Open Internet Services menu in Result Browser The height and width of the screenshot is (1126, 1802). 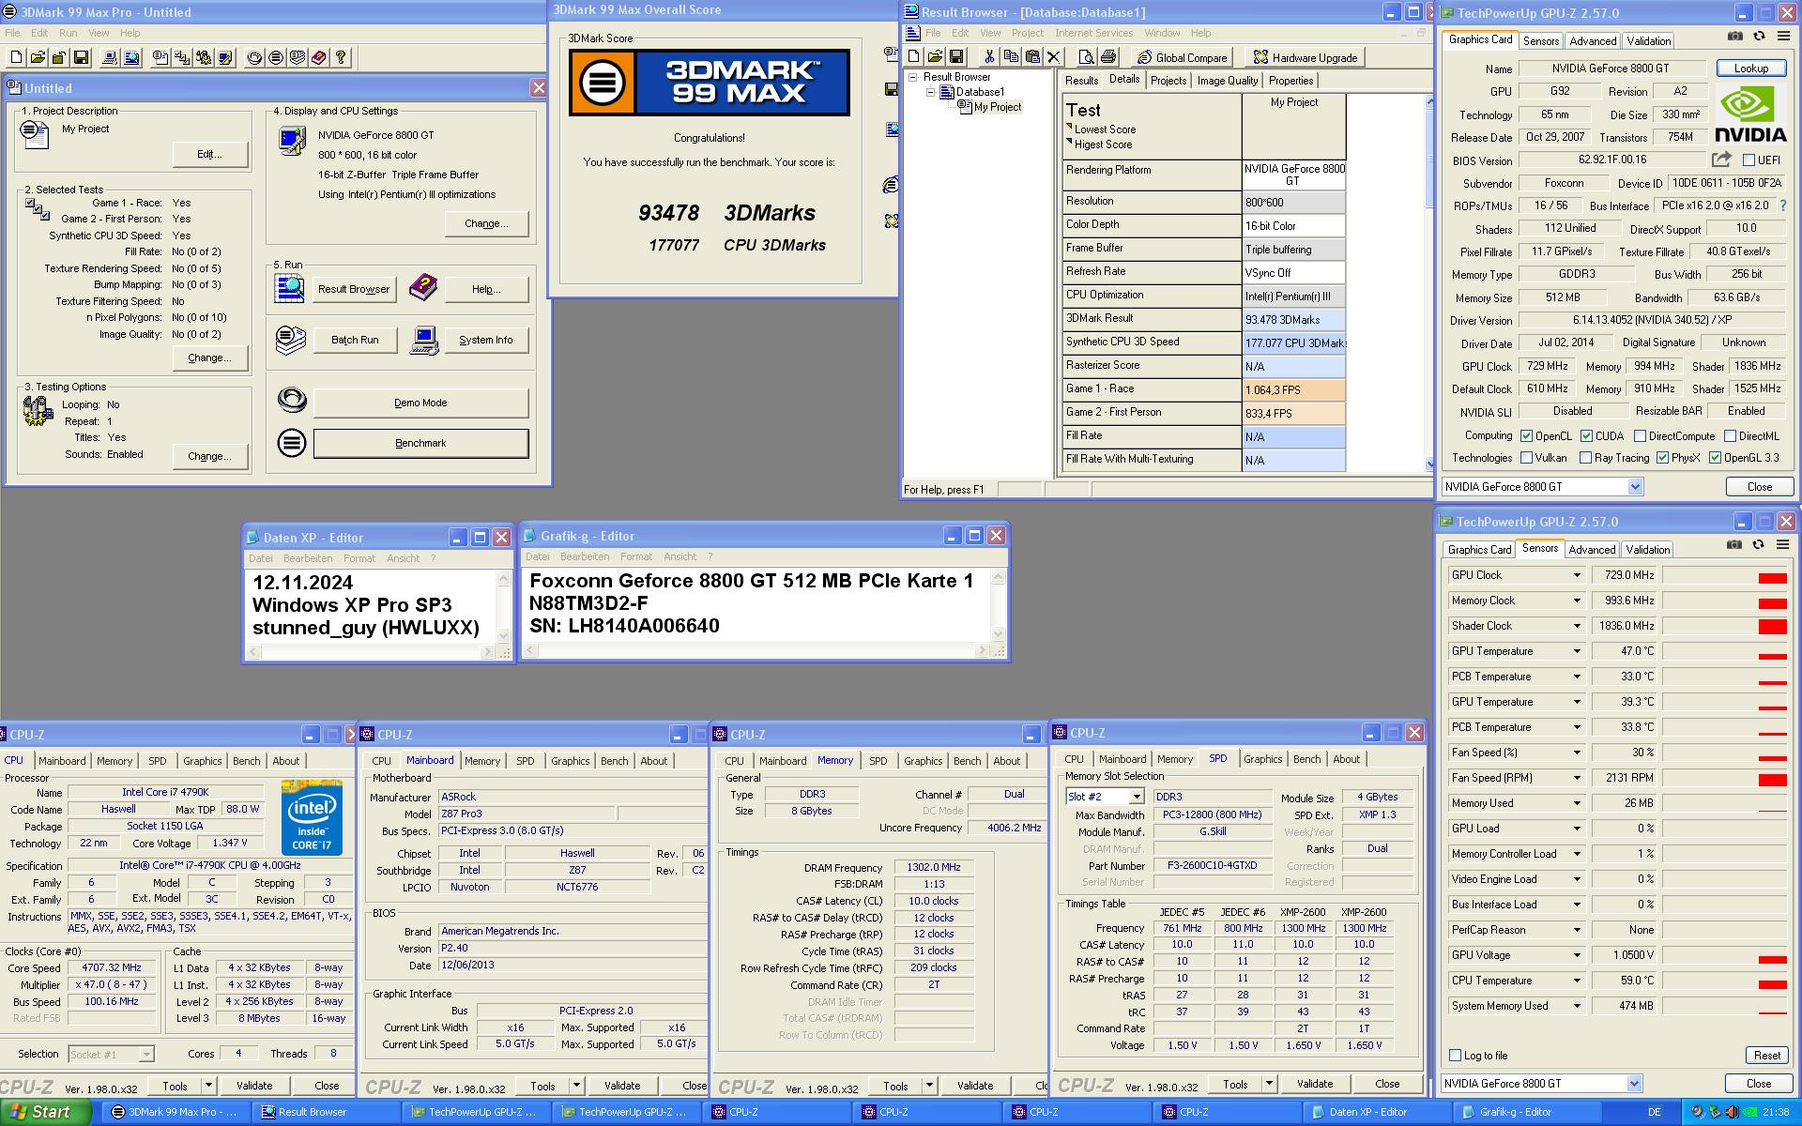click(1093, 33)
